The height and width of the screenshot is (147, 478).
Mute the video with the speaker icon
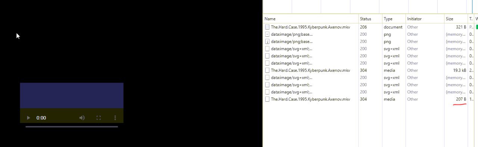(82, 118)
